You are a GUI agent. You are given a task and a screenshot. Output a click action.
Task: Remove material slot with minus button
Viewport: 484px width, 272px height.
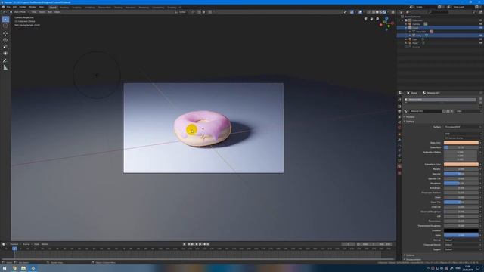481,103
